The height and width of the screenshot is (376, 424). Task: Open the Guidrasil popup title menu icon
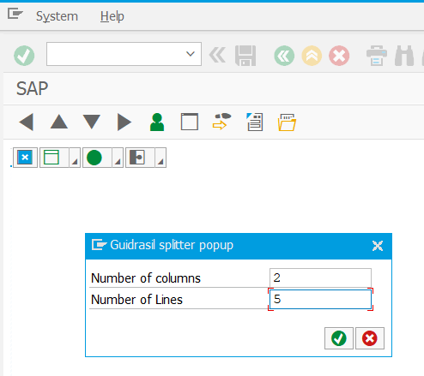click(x=99, y=245)
